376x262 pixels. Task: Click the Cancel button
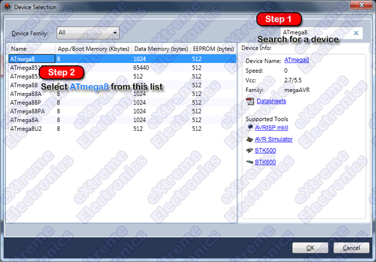tap(351, 248)
